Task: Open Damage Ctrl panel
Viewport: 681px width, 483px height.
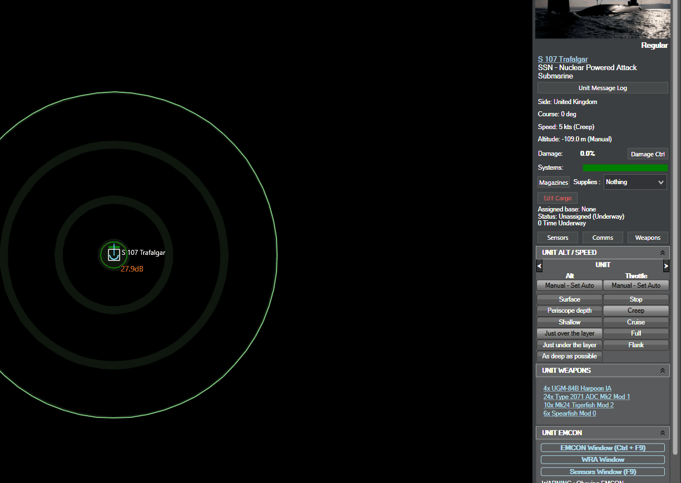Action: pos(648,154)
